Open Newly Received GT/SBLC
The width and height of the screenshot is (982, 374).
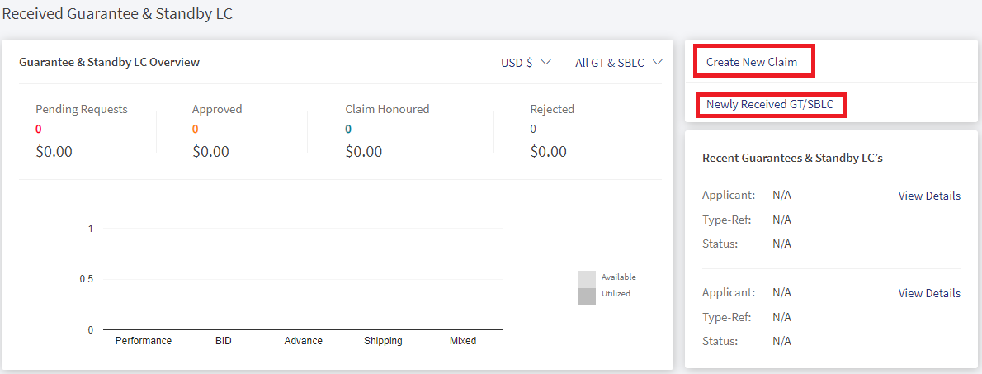click(x=770, y=105)
